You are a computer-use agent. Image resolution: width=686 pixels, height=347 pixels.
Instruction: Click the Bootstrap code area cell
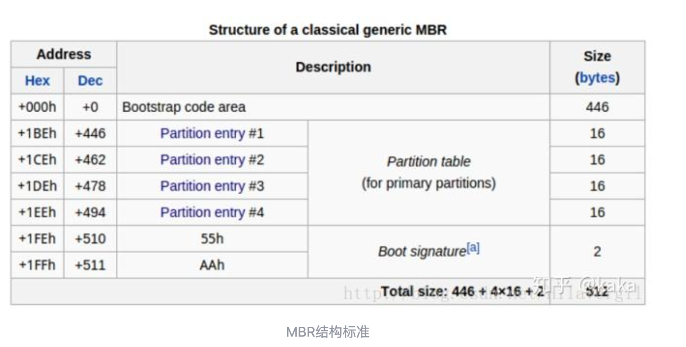[x=184, y=107]
